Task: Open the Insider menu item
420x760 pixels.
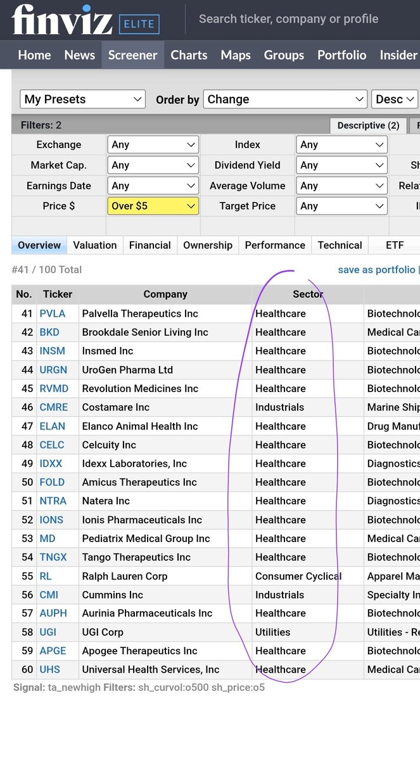Action: click(398, 55)
